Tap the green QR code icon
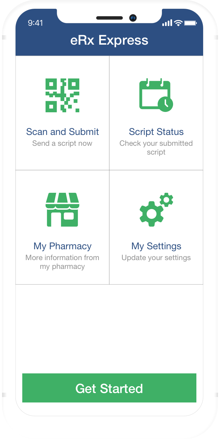Image resolution: width=220 pixels, height=439 pixels. tap(62, 95)
